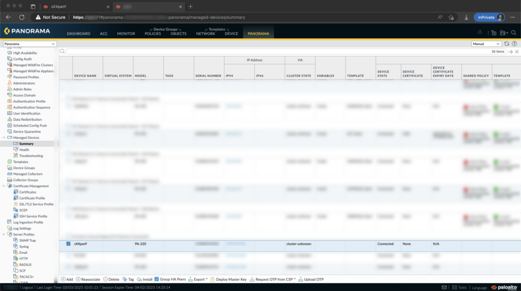Image resolution: width=521 pixels, height=291 pixels.
Task: Click the Upload OTP button
Action: click(311, 279)
